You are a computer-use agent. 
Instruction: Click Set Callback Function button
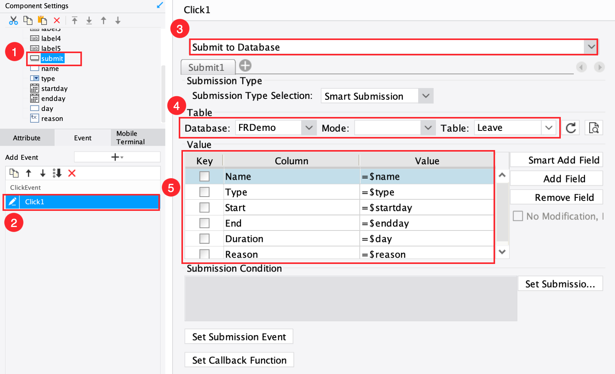pos(239,360)
